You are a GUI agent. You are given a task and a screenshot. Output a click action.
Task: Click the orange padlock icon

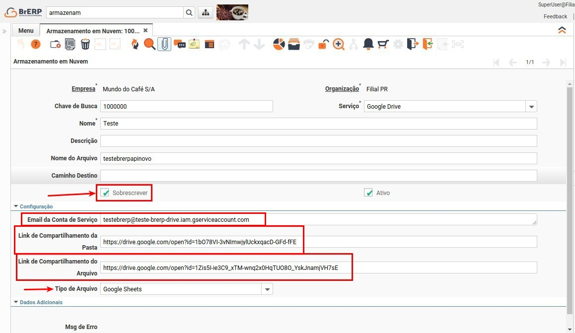pos(323,44)
